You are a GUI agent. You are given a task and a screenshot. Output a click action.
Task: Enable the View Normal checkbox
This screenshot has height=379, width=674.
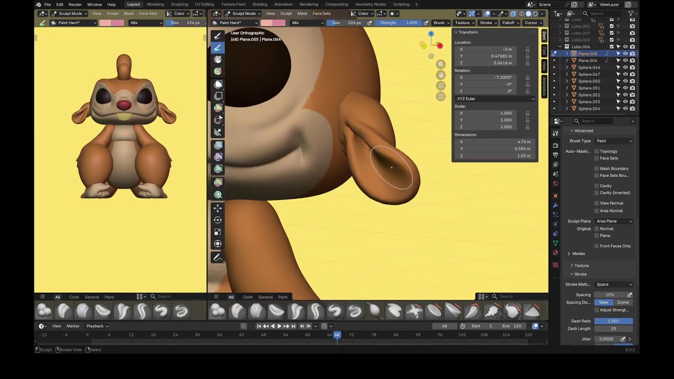point(597,203)
